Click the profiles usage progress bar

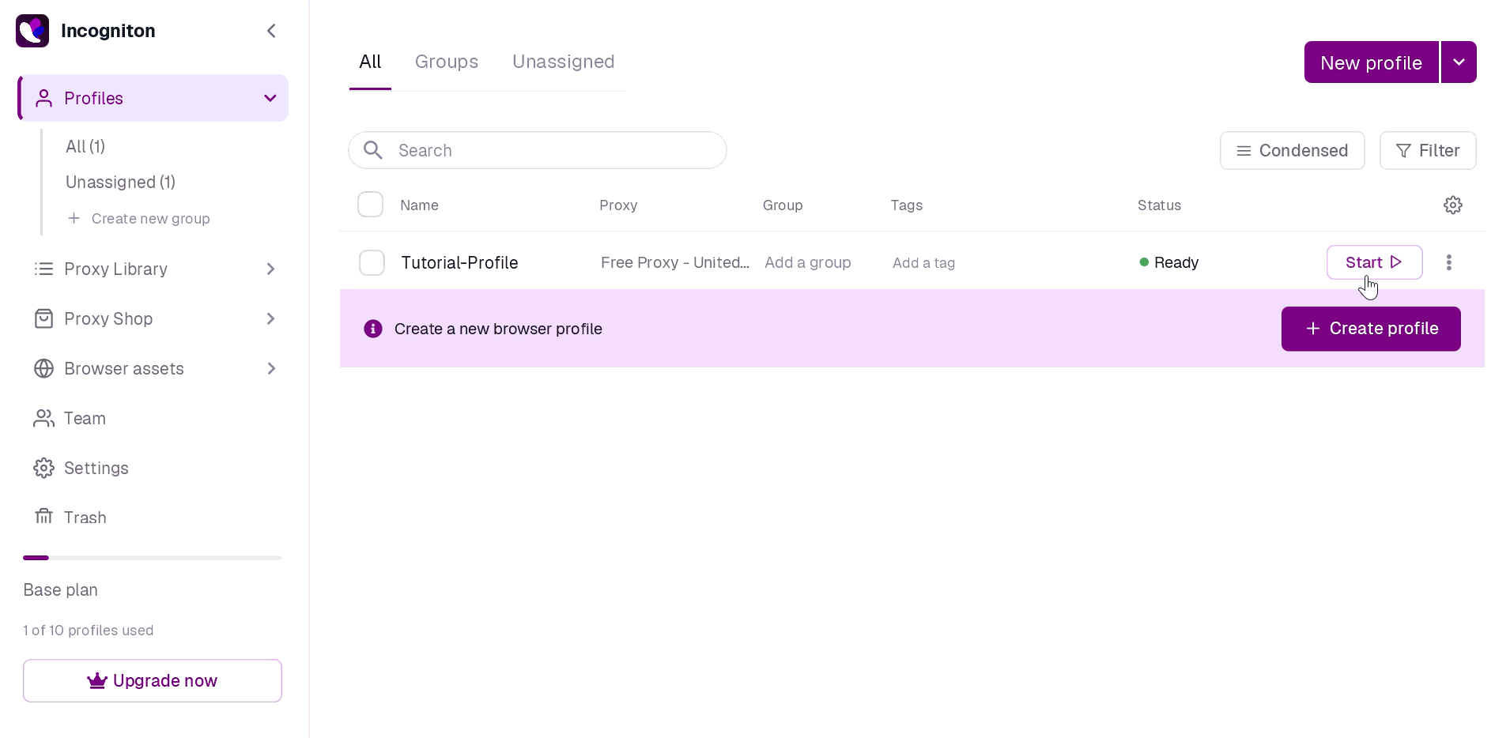153,558
